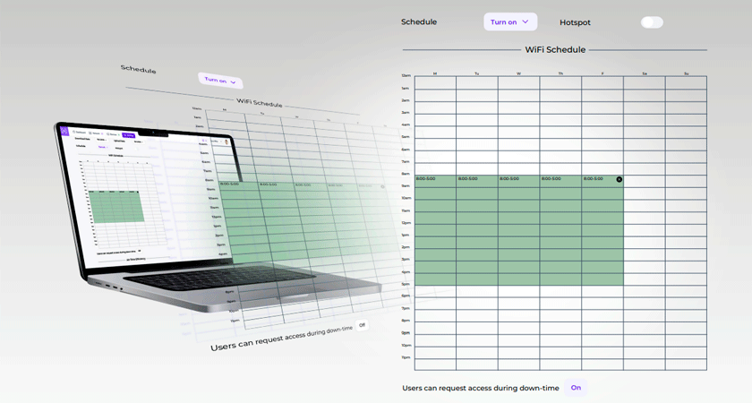
Task: Expand the 'Turn on' dropdown in tilted panel
Action: click(220, 81)
